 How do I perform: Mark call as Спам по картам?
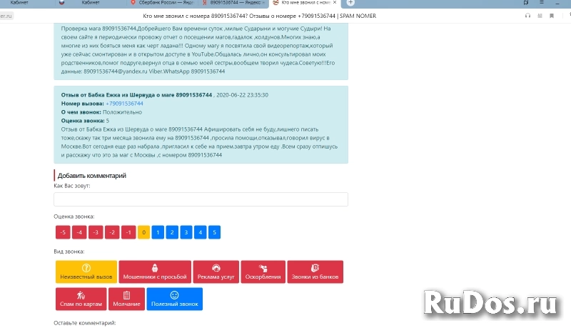[x=81, y=299]
